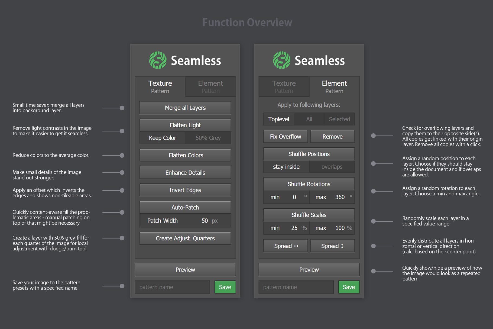This screenshot has height=329, width=493.
Task: Click the Patch-Width value field
Action: pos(205,221)
